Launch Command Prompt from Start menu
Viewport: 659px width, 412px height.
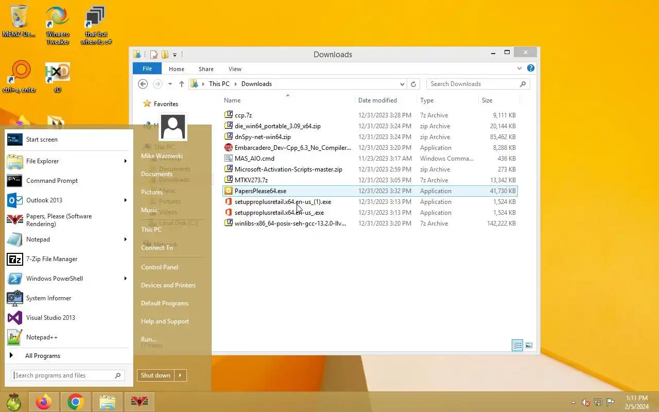pyautogui.click(x=67, y=181)
